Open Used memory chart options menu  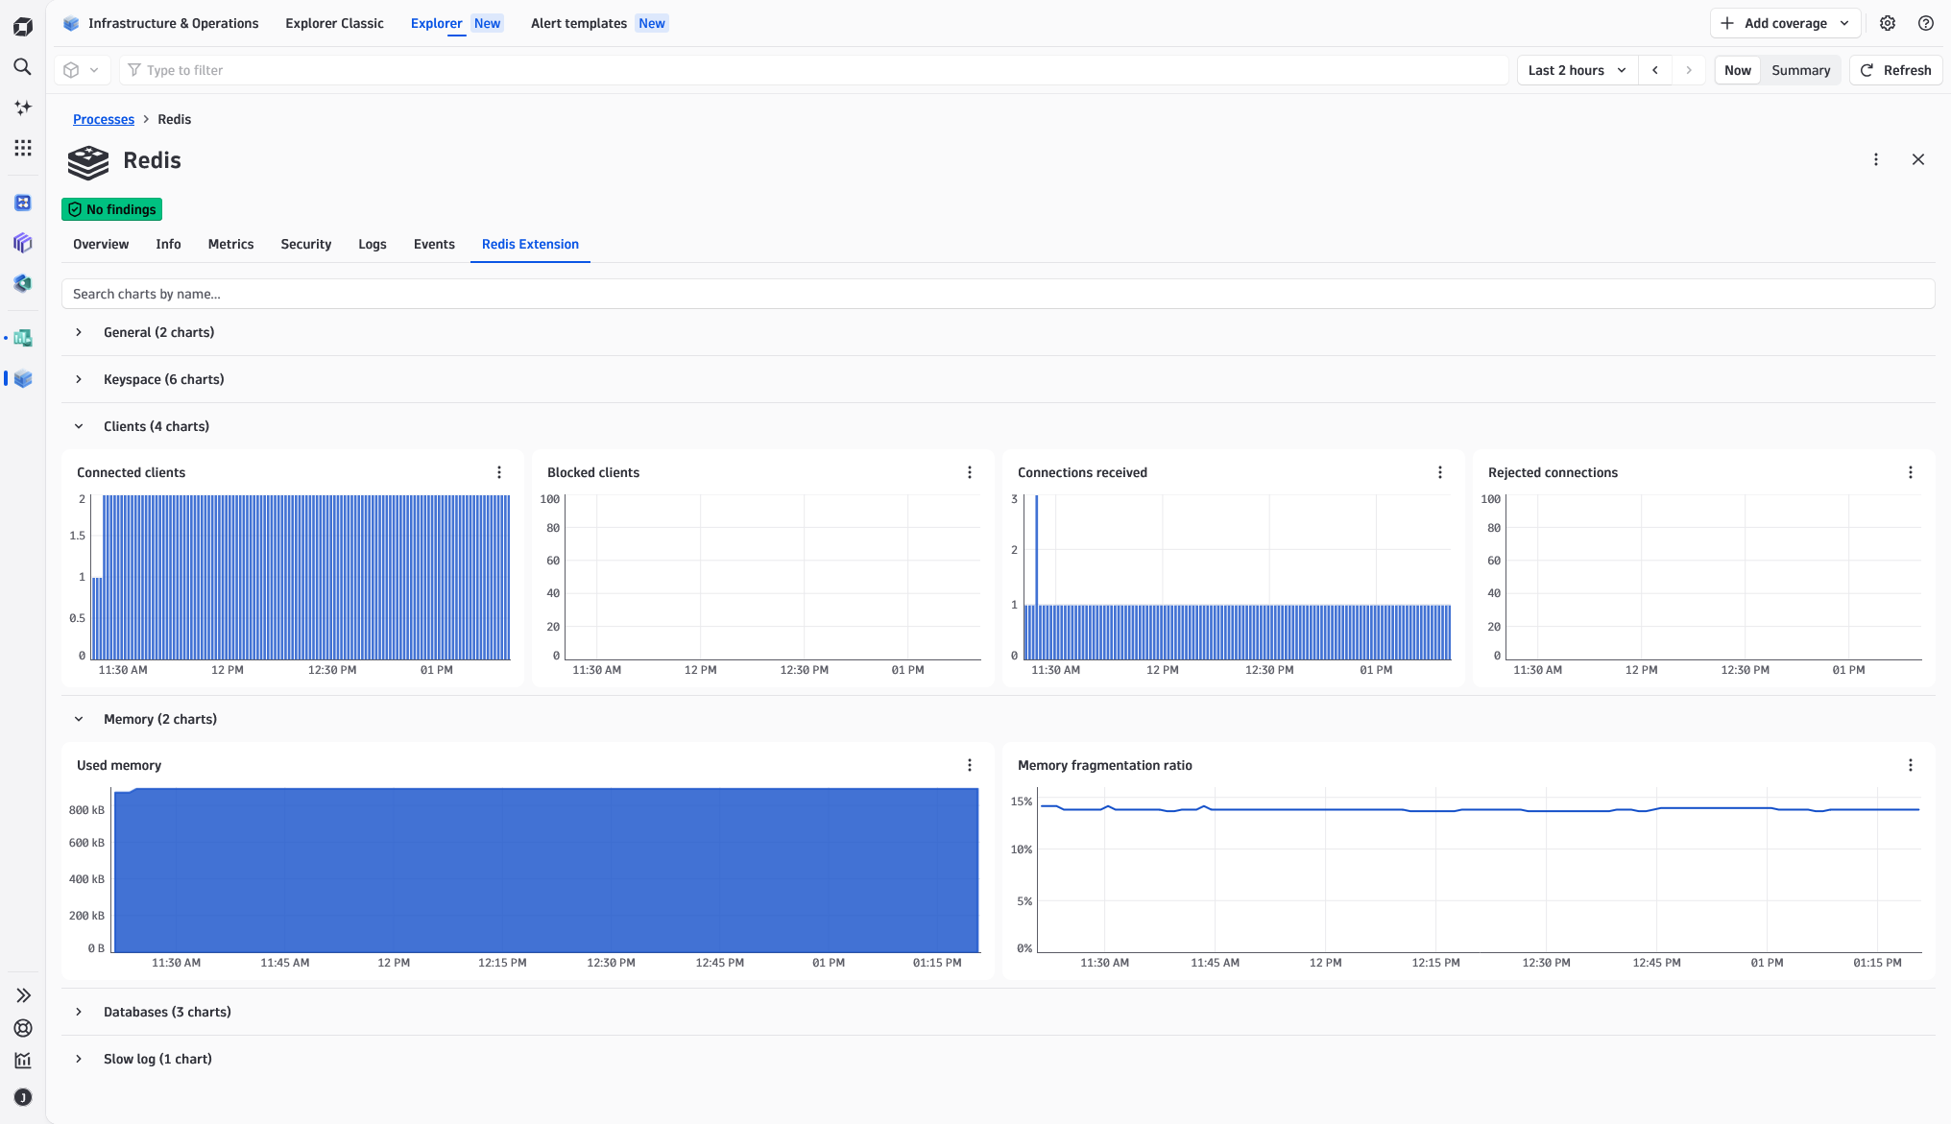point(970,765)
